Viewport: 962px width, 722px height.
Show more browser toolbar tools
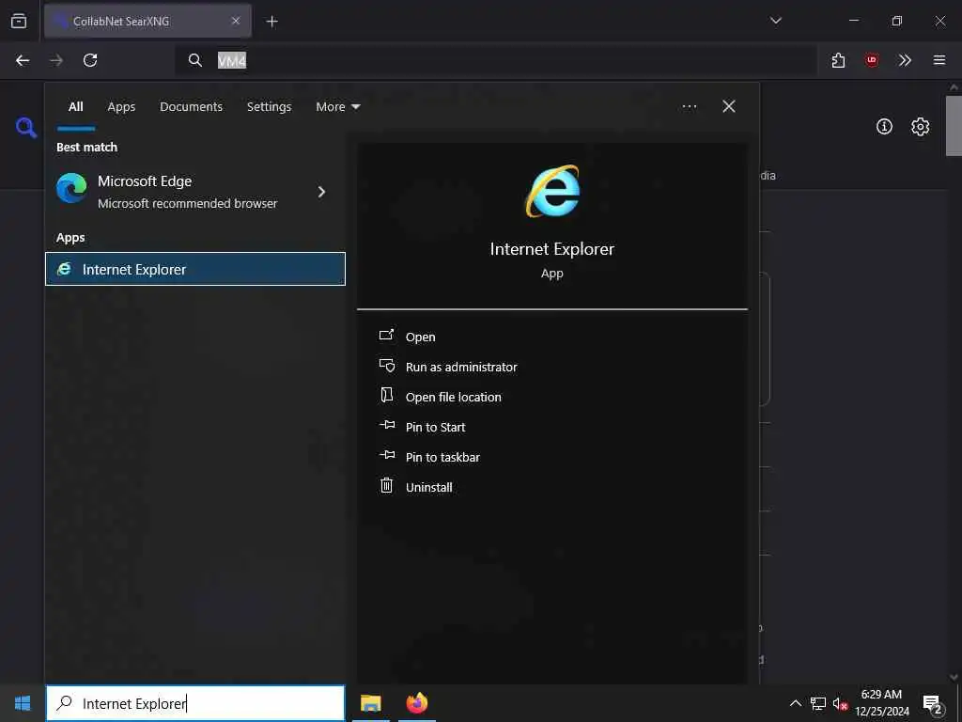tap(905, 60)
